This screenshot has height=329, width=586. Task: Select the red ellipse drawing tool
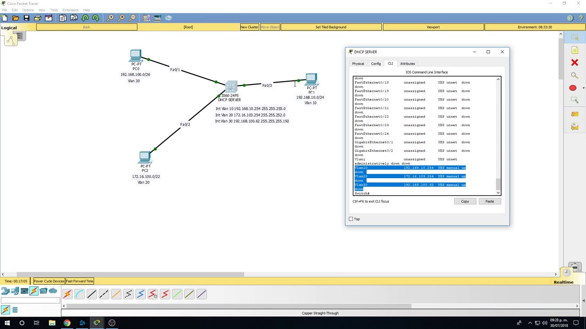[x=573, y=88]
